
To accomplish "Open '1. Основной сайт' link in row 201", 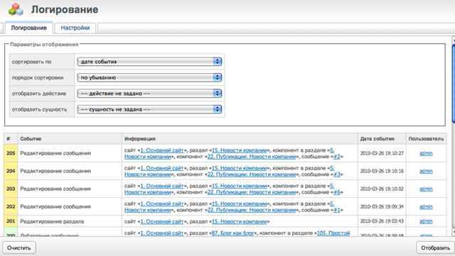I will point(162,221).
